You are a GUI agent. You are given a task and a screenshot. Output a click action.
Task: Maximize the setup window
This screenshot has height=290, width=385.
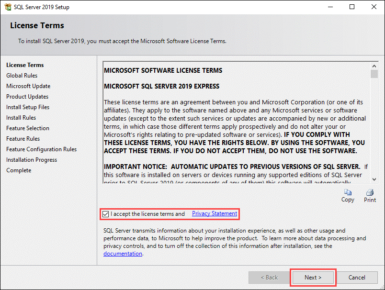pyautogui.click(x=352, y=7)
